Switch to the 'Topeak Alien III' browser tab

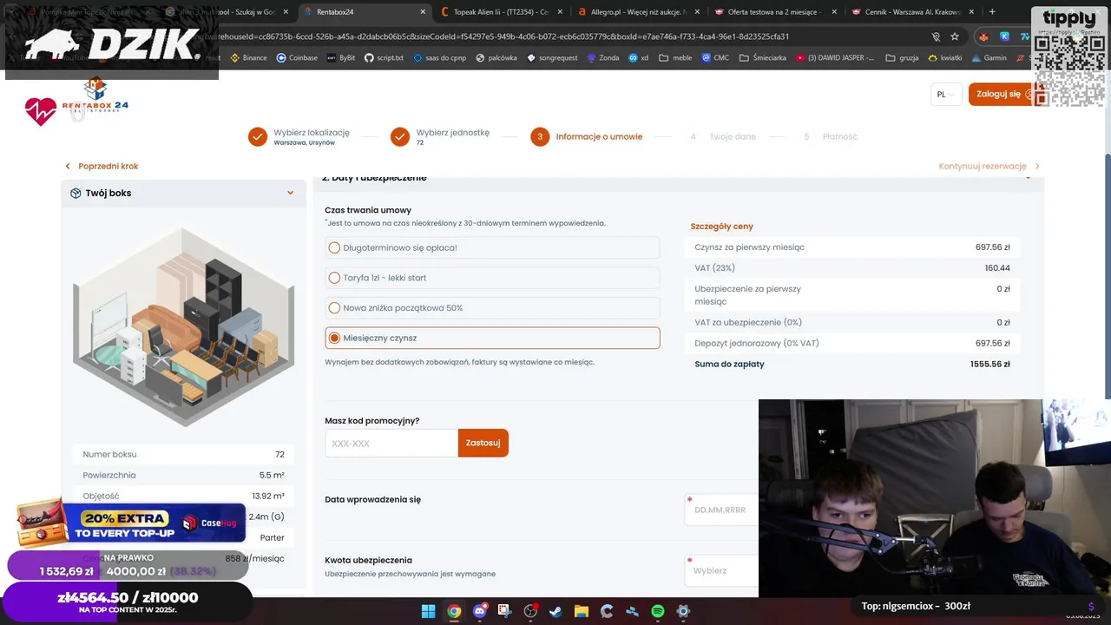501,12
